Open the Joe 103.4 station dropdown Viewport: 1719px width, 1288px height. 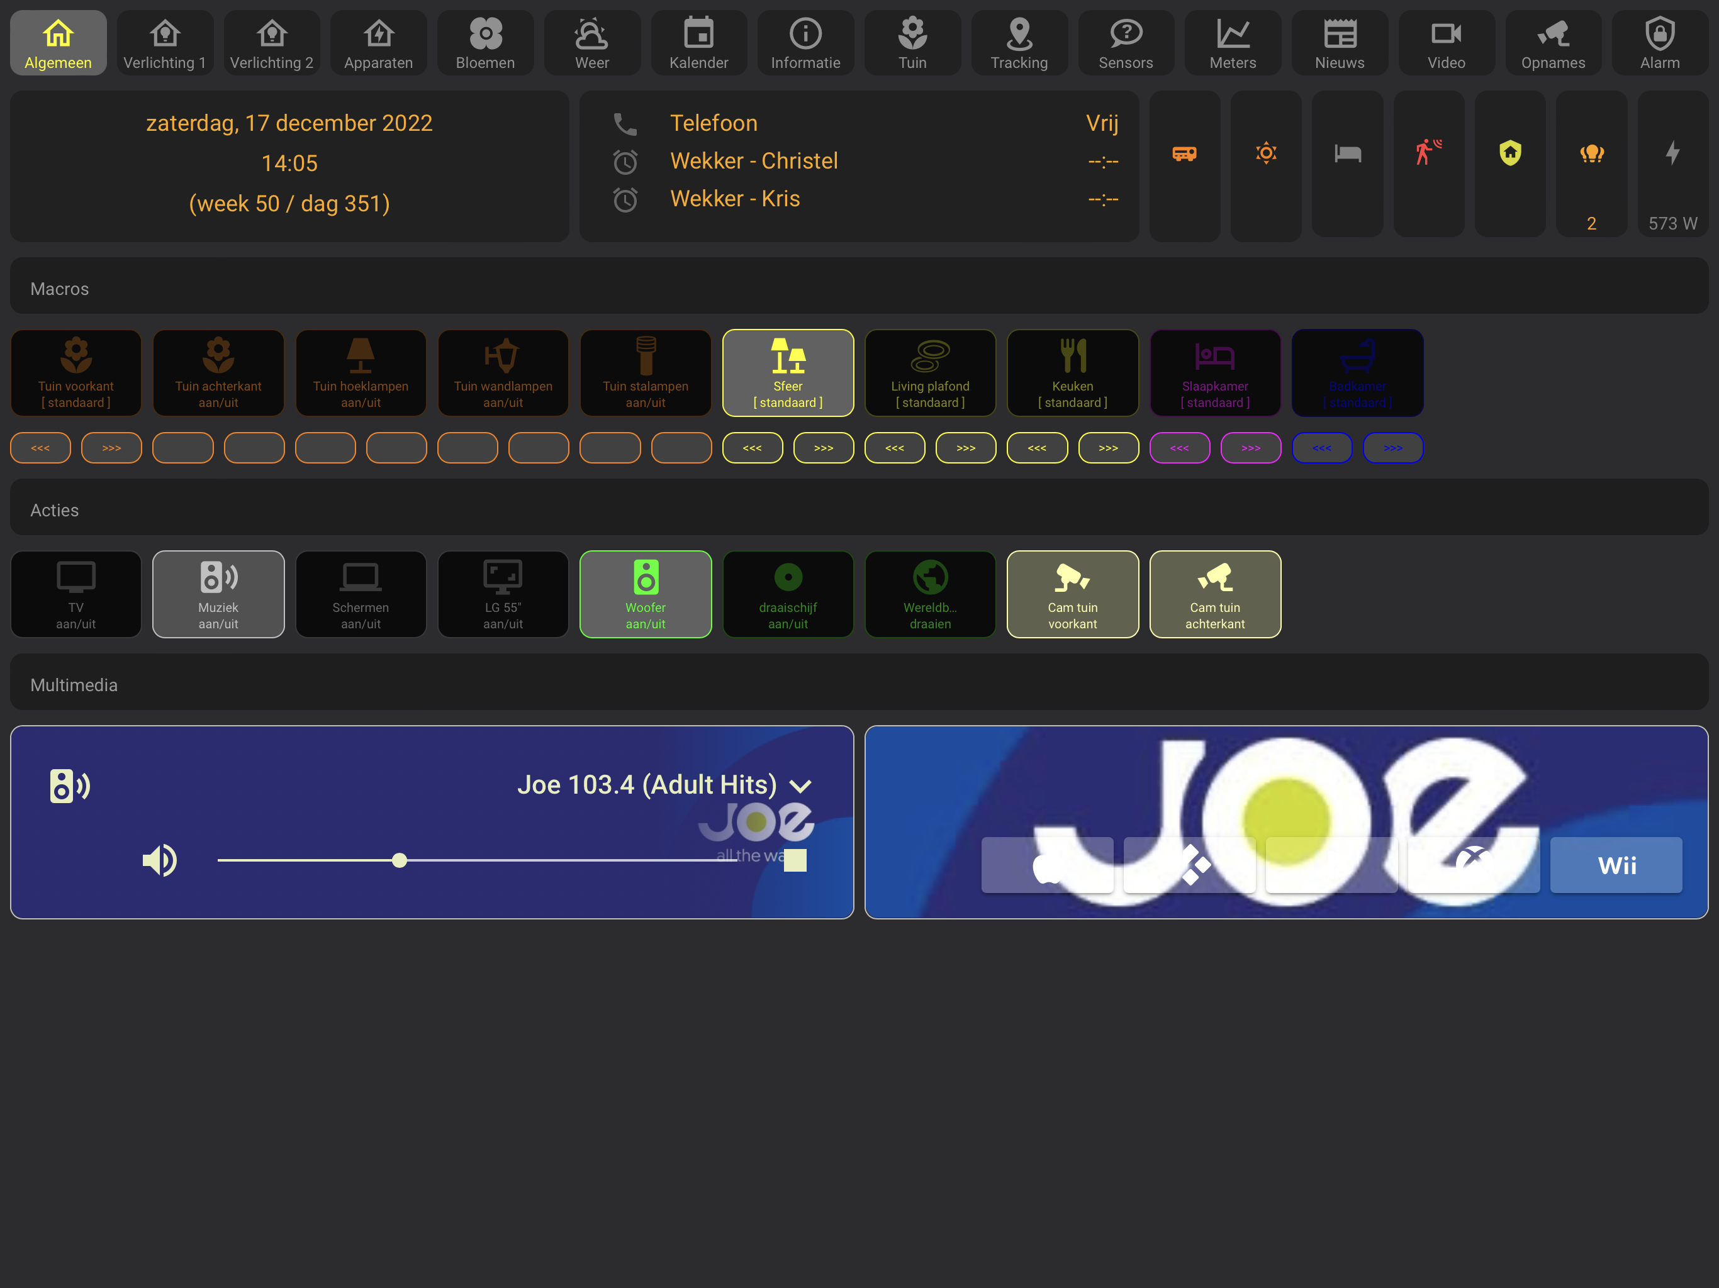pos(664,785)
